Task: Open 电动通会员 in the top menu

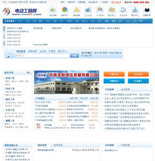Action: pos(93,2)
